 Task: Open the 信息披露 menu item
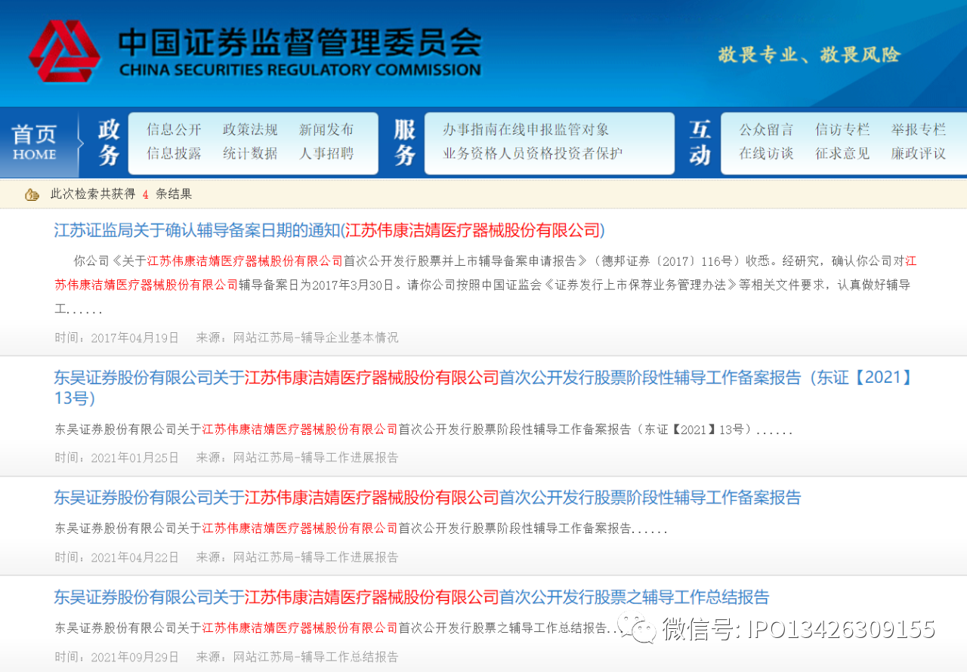point(174,153)
